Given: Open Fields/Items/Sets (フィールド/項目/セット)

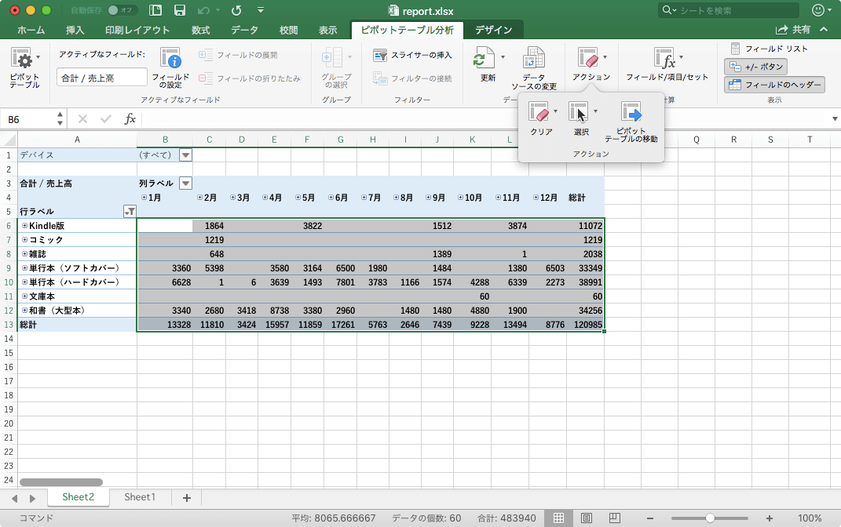Looking at the screenshot, I should pyautogui.click(x=667, y=65).
